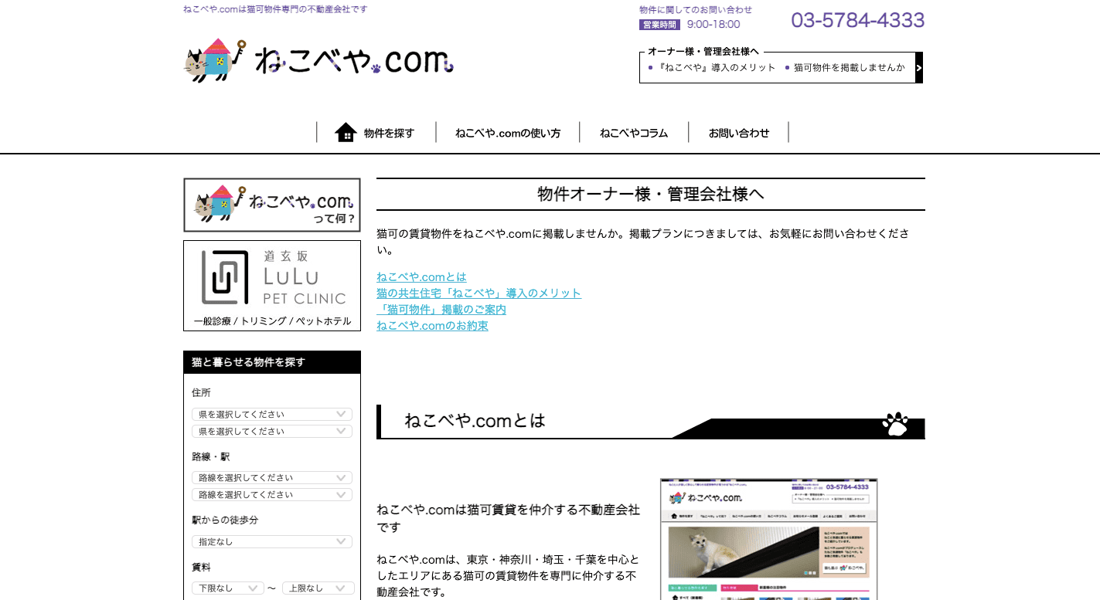Click the ねこべや.com website screenshot thumbnail

click(769, 539)
